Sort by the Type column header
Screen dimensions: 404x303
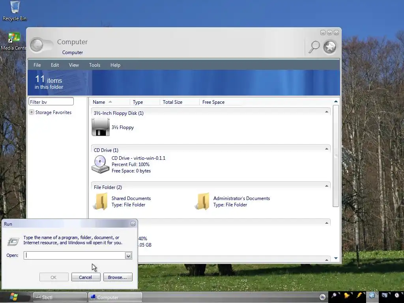(145, 102)
